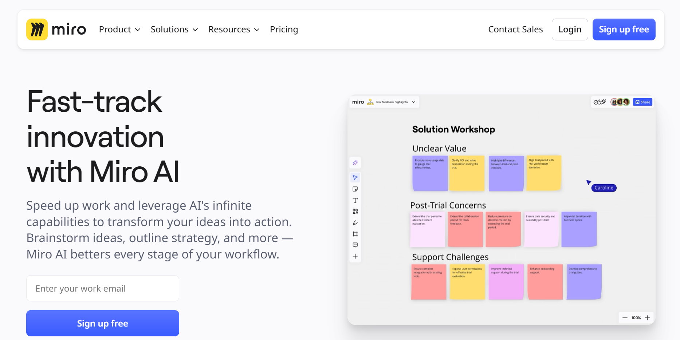The image size is (680, 340).
Task: Click the plus icon to add more tools
Action: (x=355, y=256)
